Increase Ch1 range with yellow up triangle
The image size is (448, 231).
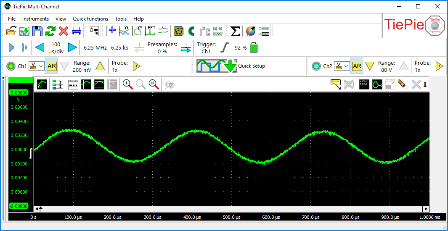click(x=100, y=66)
